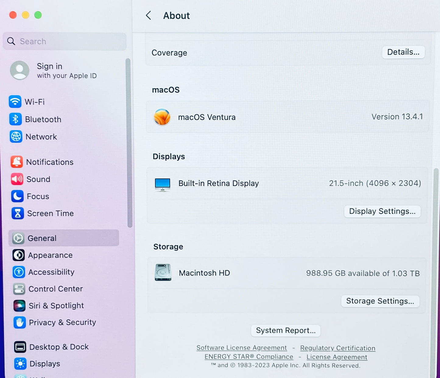Click the search magnifier icon

11,41
